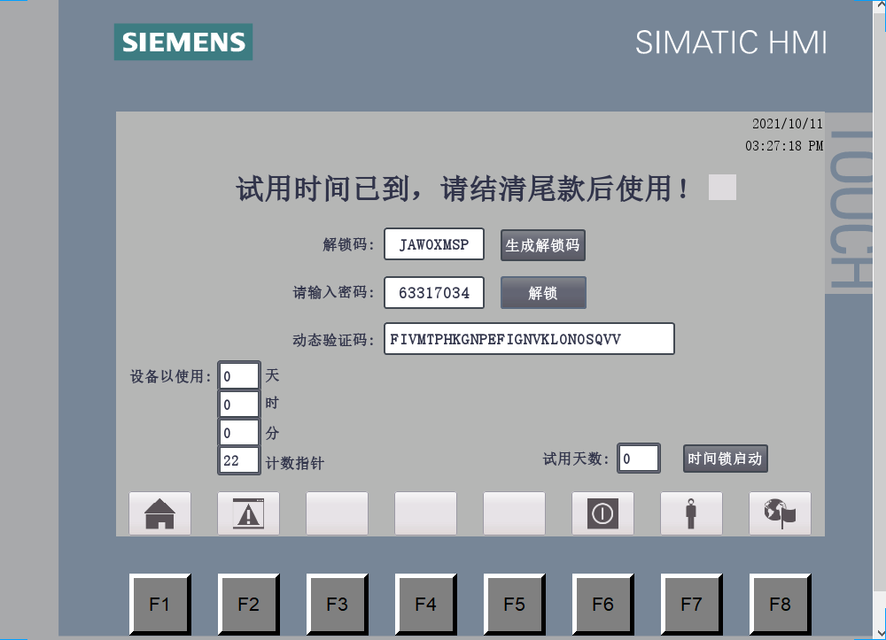The width and height of the screenshot is (886, 640).
Task: Click the 设备以使用 label
Action: [x=171, y=376]
